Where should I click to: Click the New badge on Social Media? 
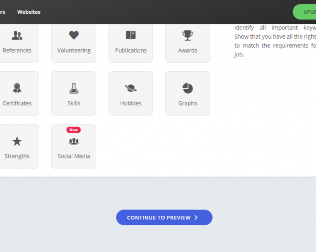point(74,130)
